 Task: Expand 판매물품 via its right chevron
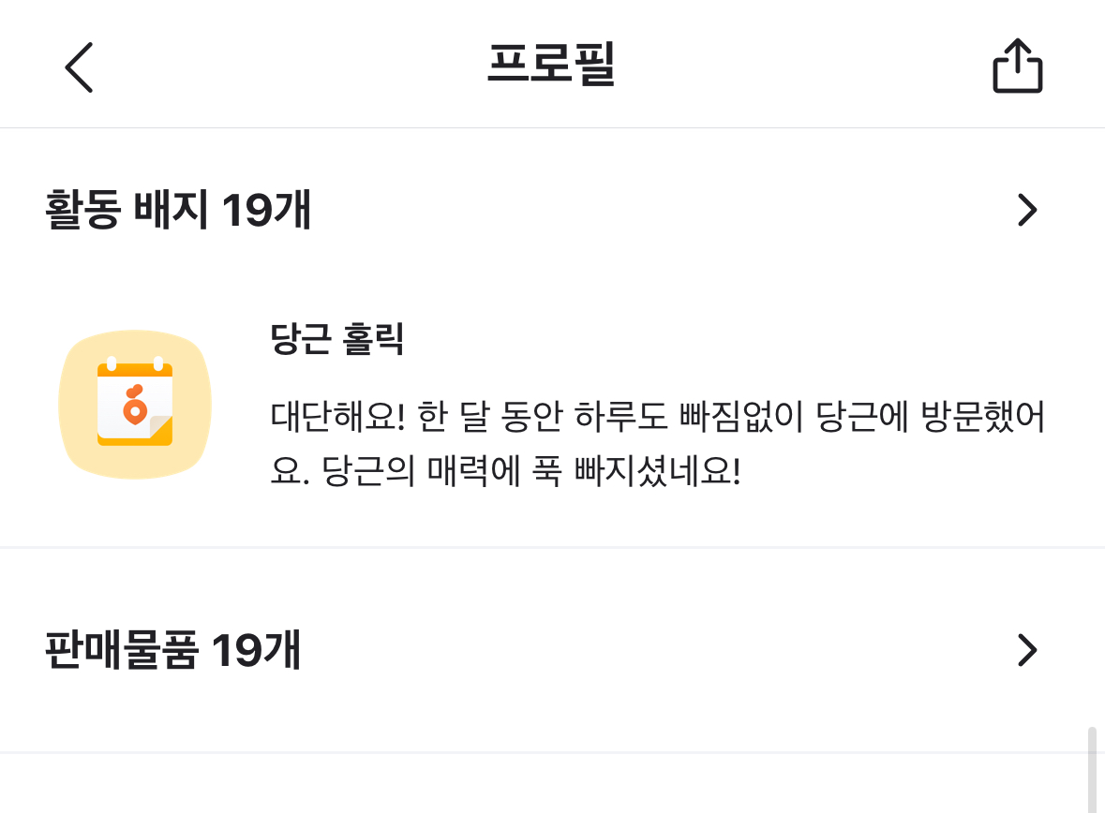tap(1027, 649)
